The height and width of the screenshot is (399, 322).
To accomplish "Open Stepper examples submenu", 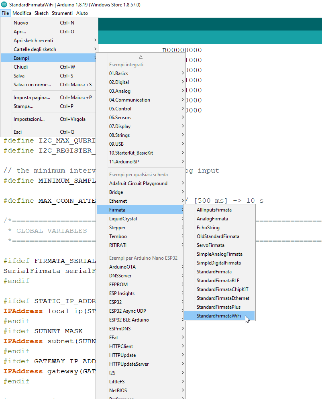I will point(141,228).
